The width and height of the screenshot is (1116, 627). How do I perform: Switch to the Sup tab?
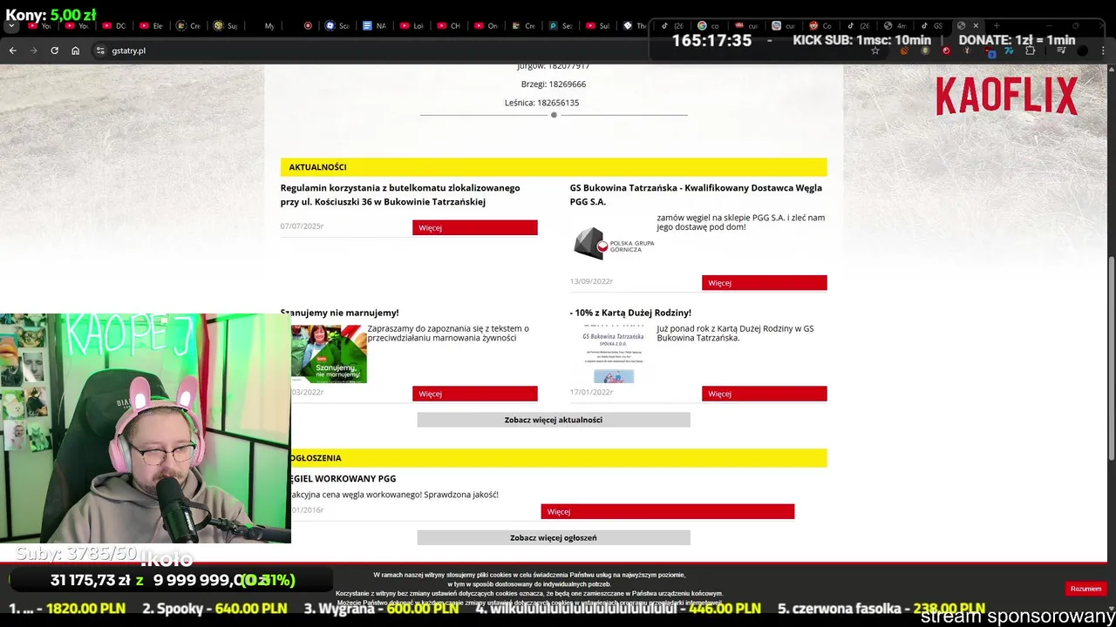tap(225, 26)
